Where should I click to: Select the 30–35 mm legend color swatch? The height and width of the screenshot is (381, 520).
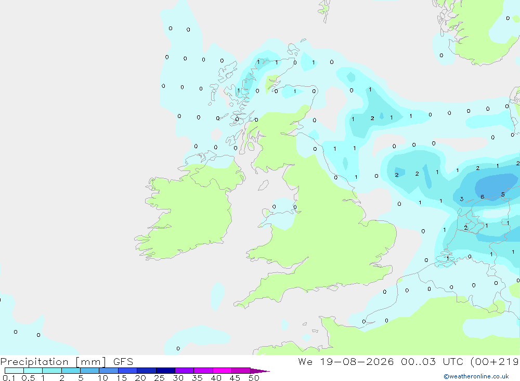pyautogui.click(x=185, y=371)
